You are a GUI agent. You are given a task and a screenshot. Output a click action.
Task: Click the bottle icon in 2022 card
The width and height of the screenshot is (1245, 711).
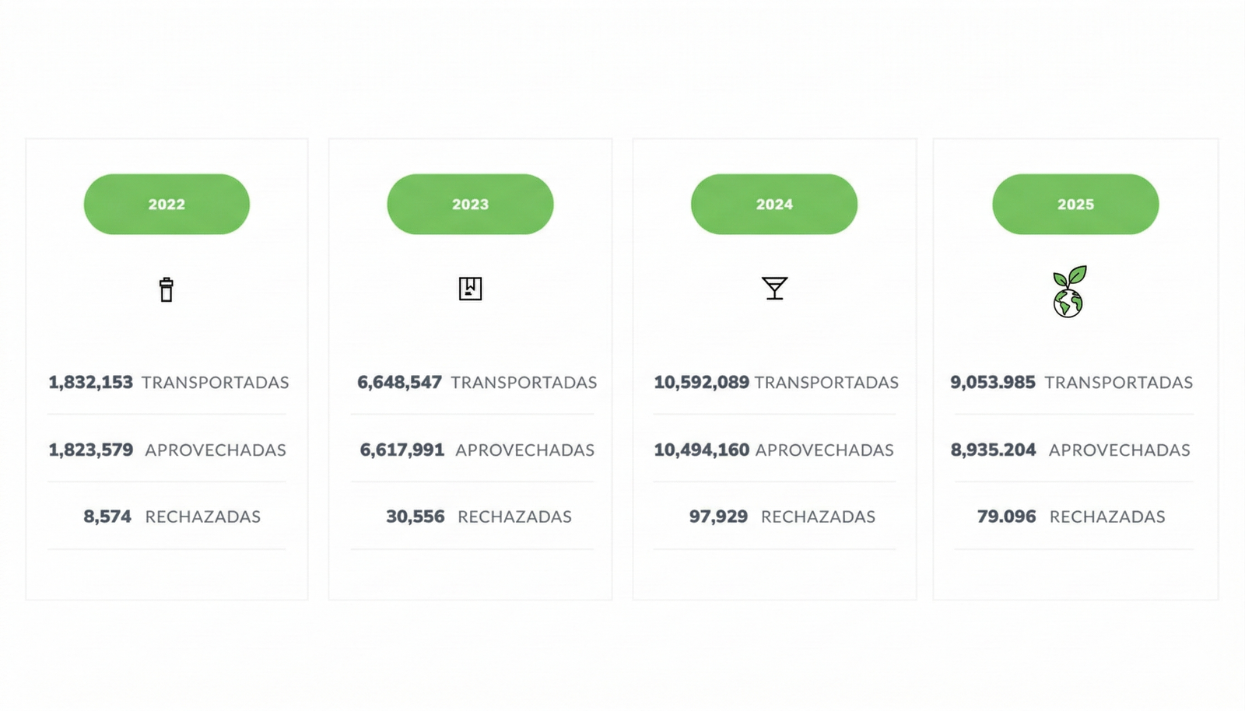click(166, 289)
